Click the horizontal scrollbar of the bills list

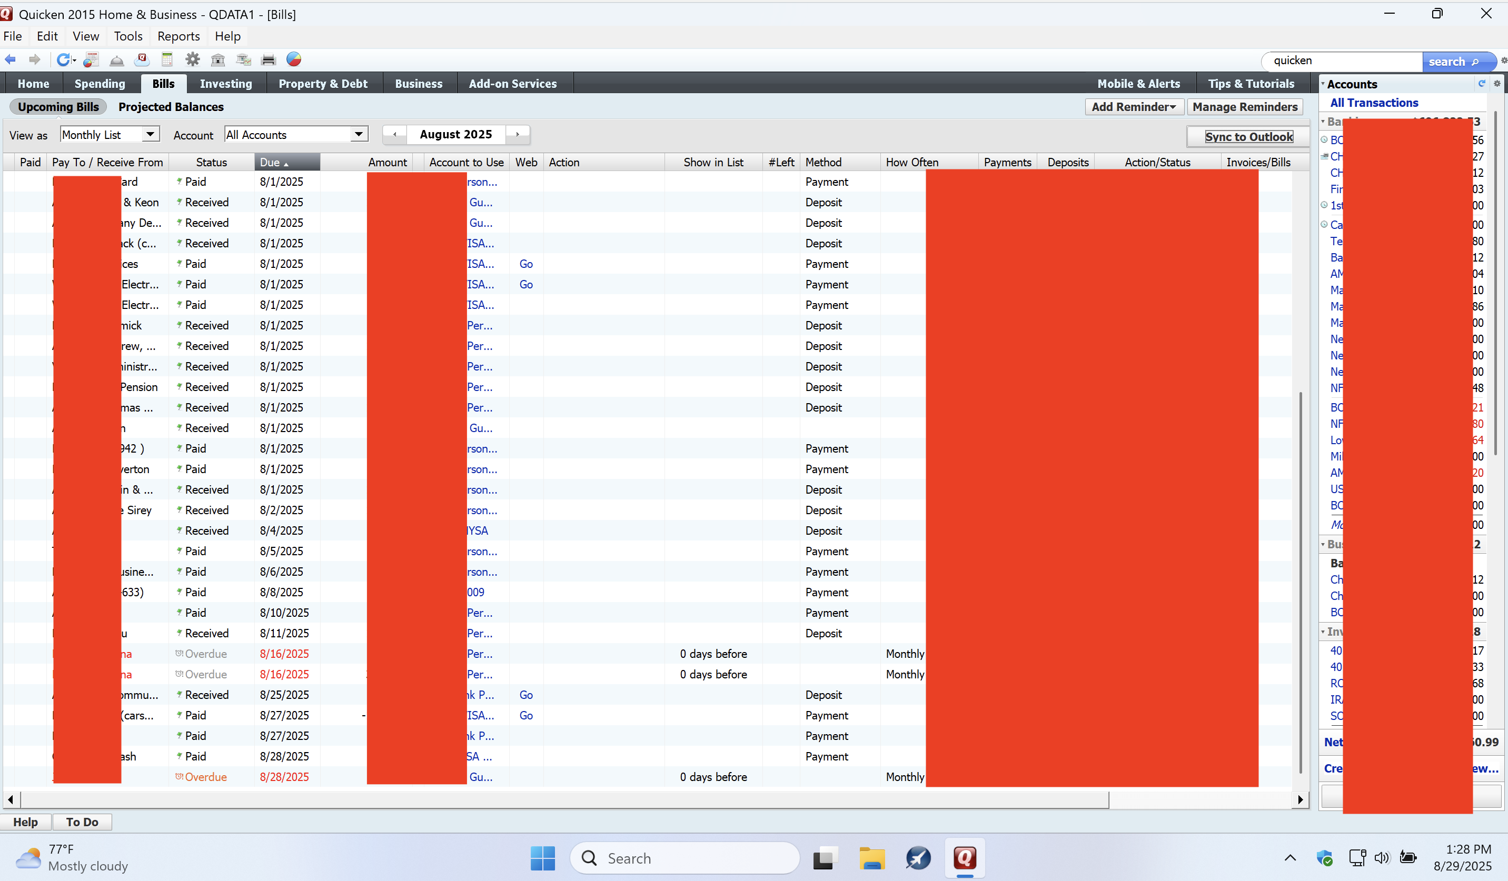pyautogui.click(x=562, y=799)
